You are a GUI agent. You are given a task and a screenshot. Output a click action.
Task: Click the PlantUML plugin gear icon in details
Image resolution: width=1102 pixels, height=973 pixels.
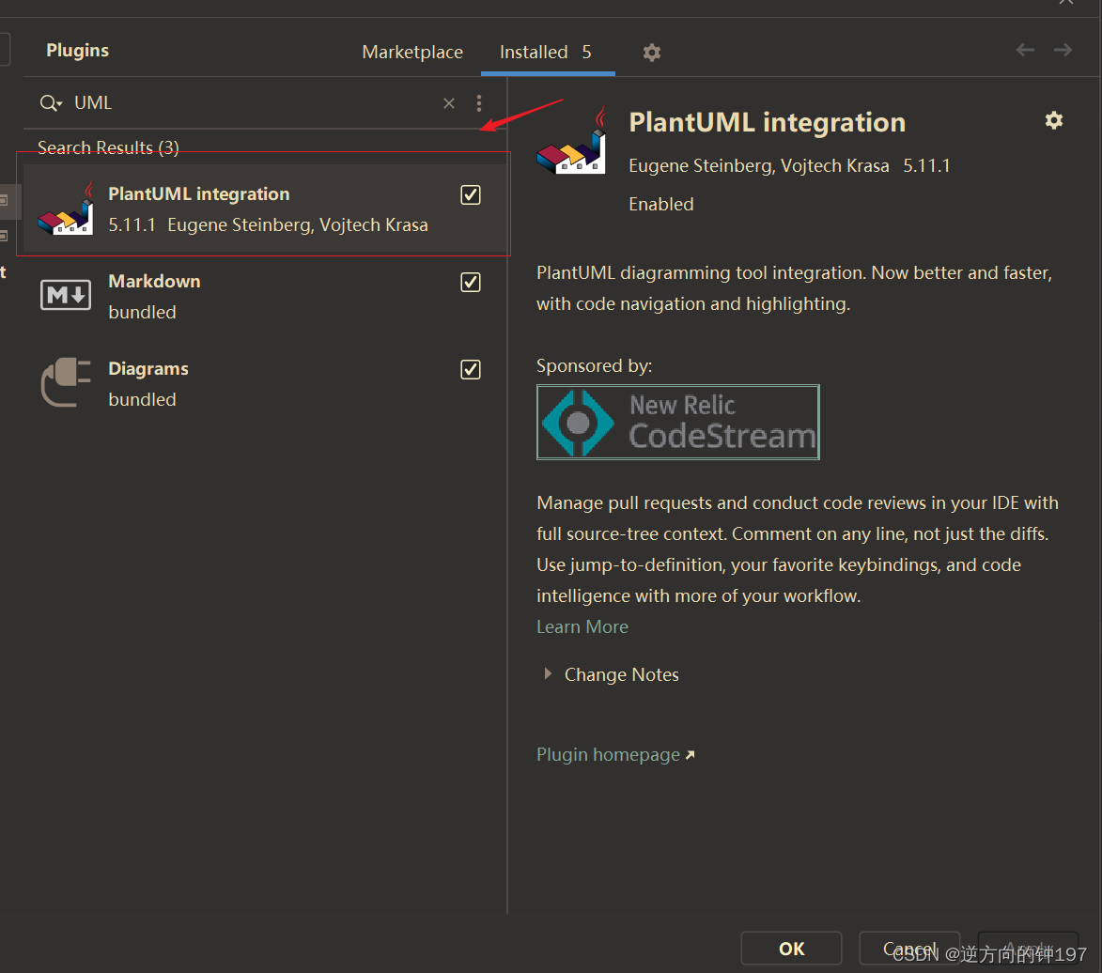(x=1053, y=120)
